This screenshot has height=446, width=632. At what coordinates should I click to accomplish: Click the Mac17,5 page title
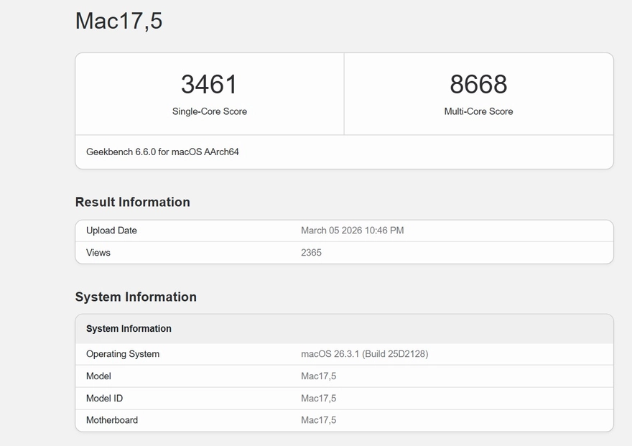(118, 21)
